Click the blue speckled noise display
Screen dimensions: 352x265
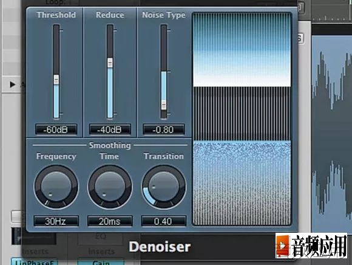pyautogui.click(x=242, y=183)
